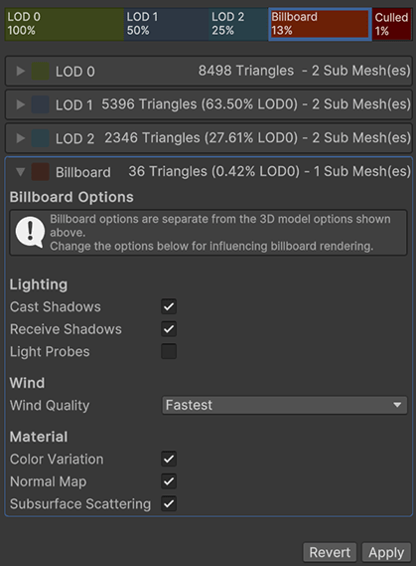
Task: Expand the LOD 2 foldout arrow
Action: tap(21, 138)
